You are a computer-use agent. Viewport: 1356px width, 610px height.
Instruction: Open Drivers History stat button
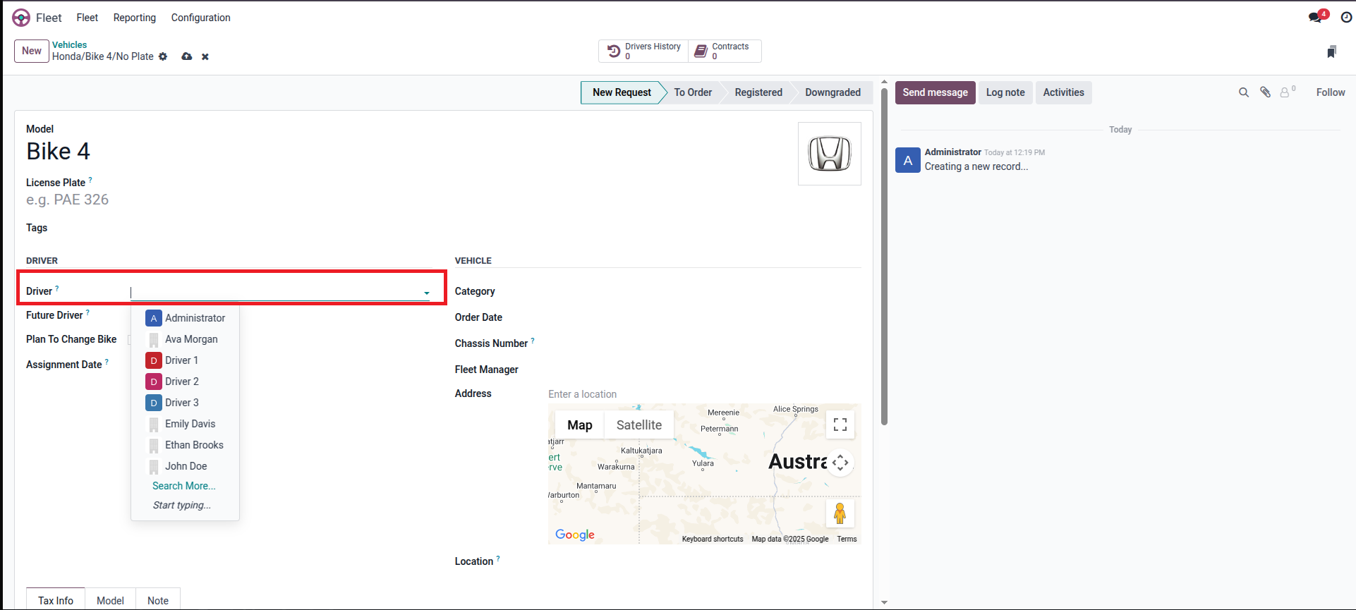(643, 51)
